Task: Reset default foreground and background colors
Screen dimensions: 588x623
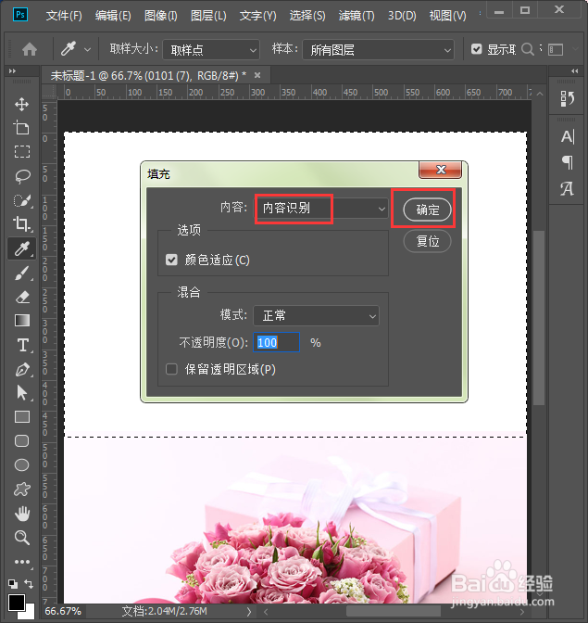Action: point(13,584)
